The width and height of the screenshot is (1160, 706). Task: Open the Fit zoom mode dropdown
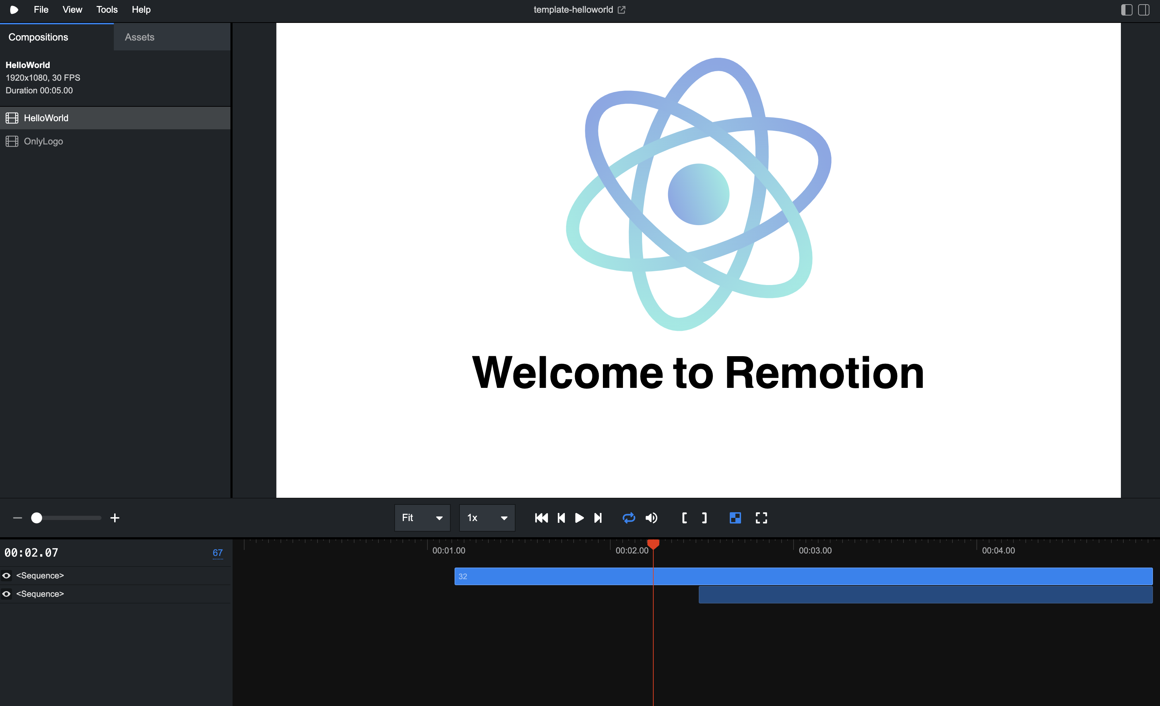(422, 518)
